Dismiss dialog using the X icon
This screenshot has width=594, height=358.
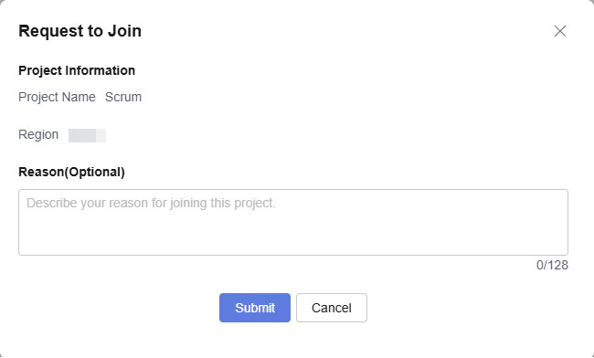(x=560, y=31)
